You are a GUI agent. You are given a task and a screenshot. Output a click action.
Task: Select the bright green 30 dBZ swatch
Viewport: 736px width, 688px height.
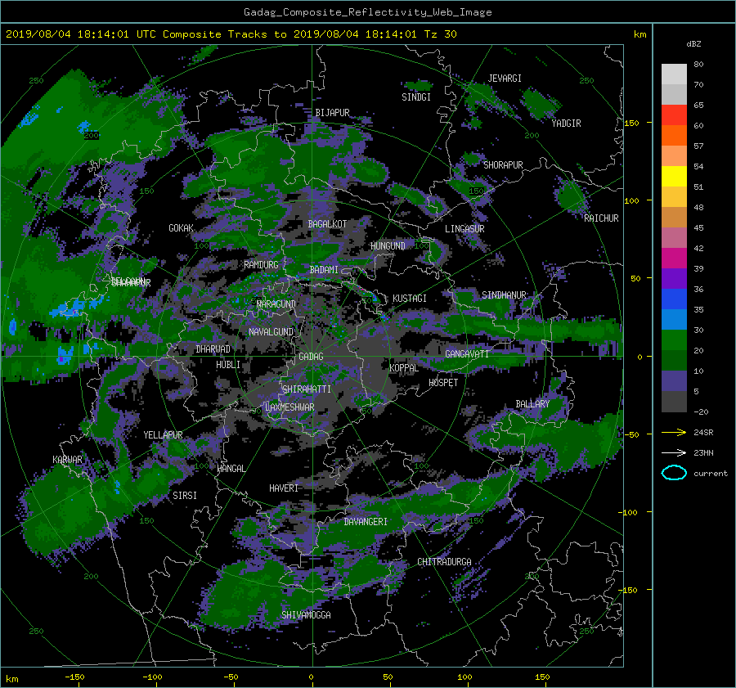tap(674, 340)
